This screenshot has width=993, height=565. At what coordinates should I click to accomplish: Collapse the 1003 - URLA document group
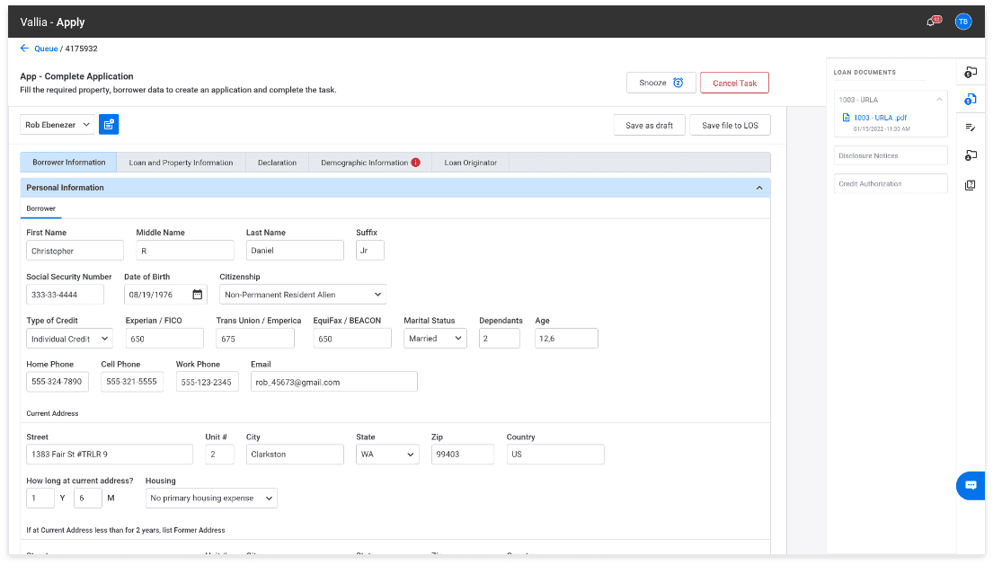(938, 100)
